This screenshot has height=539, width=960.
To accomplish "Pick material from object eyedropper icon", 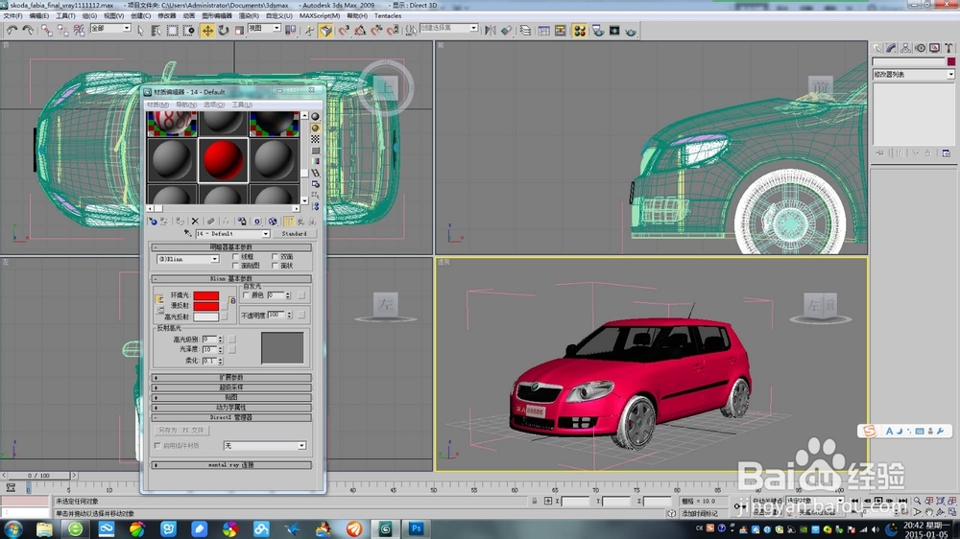I will coord(188,234).
